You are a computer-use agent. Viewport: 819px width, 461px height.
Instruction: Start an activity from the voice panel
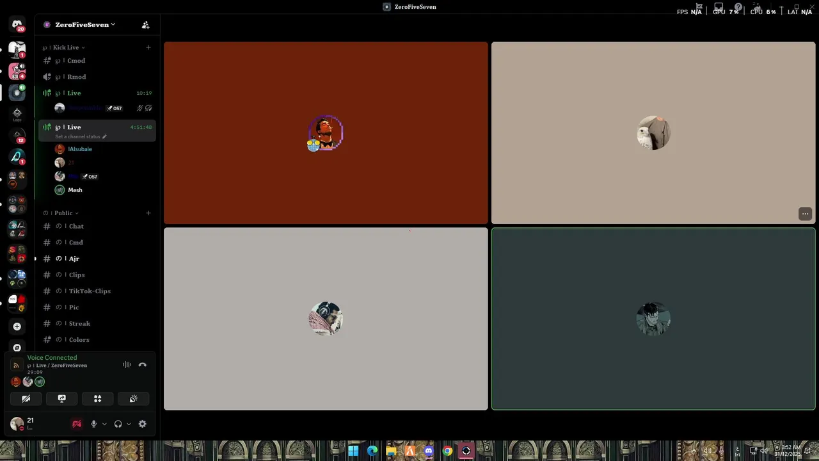click(x=98, y=398)
